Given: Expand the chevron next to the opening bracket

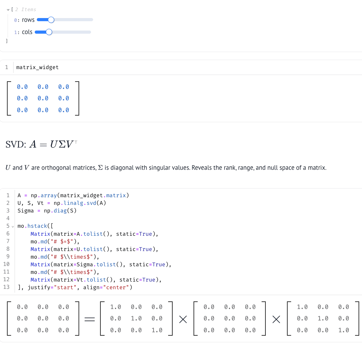Looking at the screenshot, I should point(8,10).
